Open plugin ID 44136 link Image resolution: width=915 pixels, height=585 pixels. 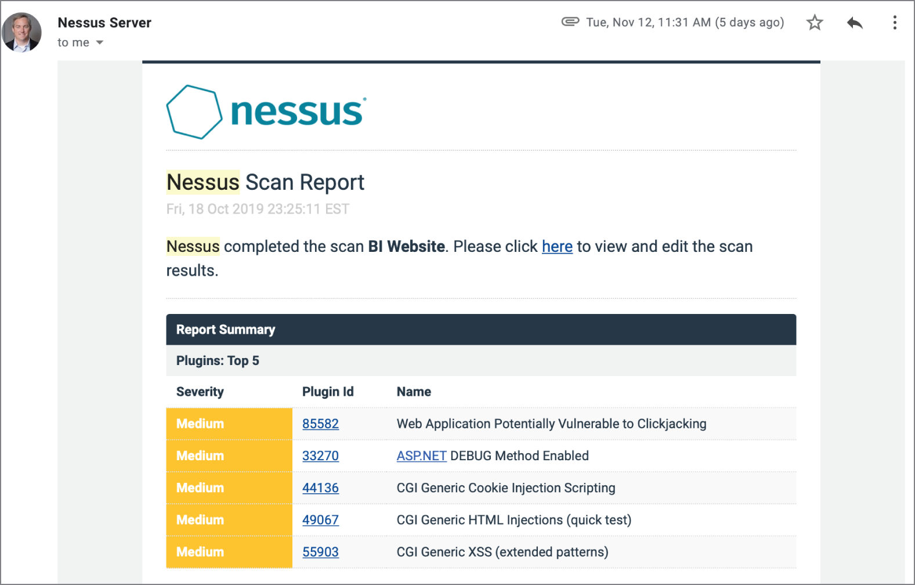point(320,488)
